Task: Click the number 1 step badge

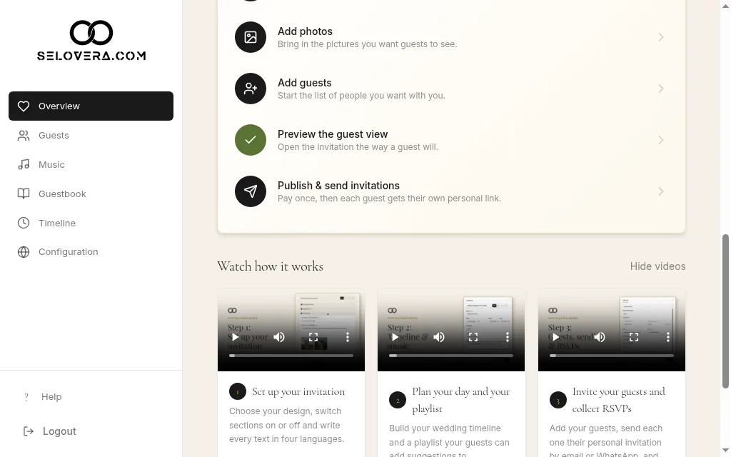Action: click(x=237, y=392)
